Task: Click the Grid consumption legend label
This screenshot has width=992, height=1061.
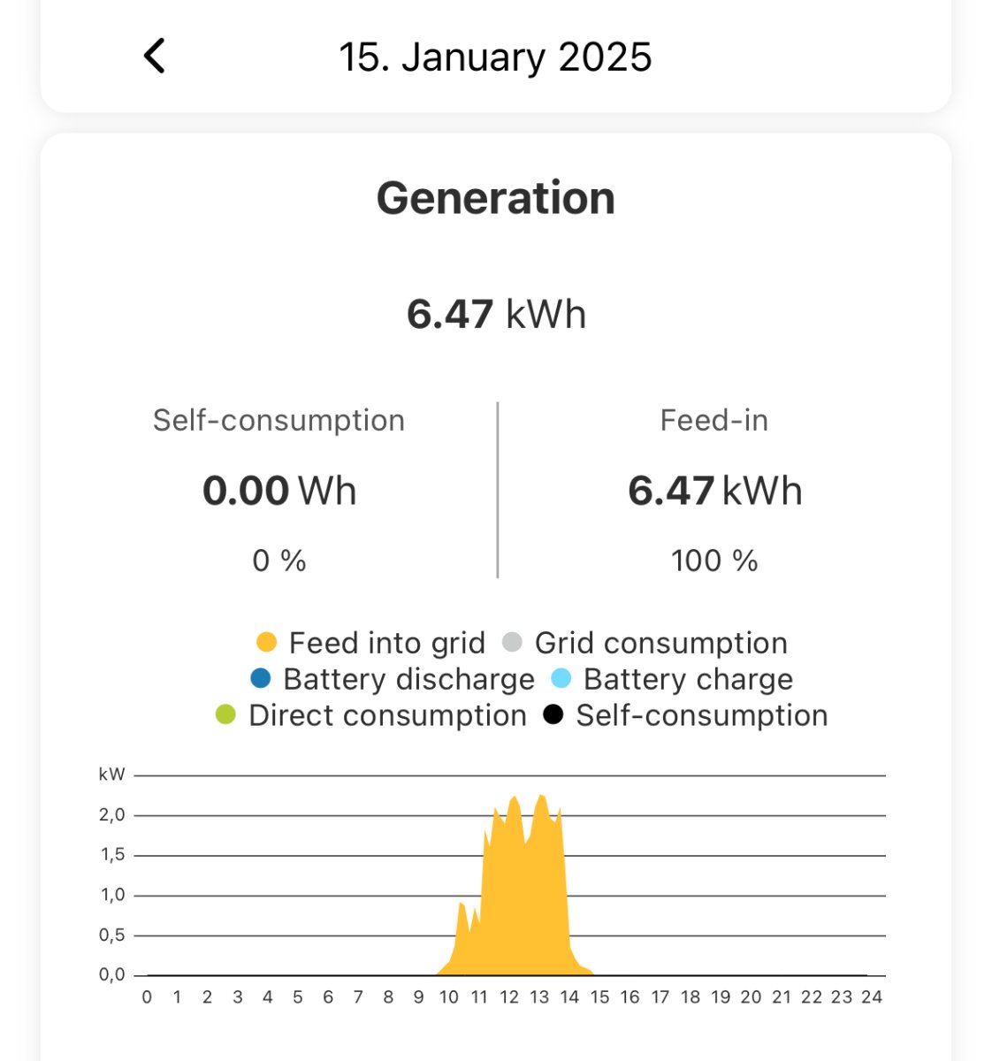Action: [660, 643]
